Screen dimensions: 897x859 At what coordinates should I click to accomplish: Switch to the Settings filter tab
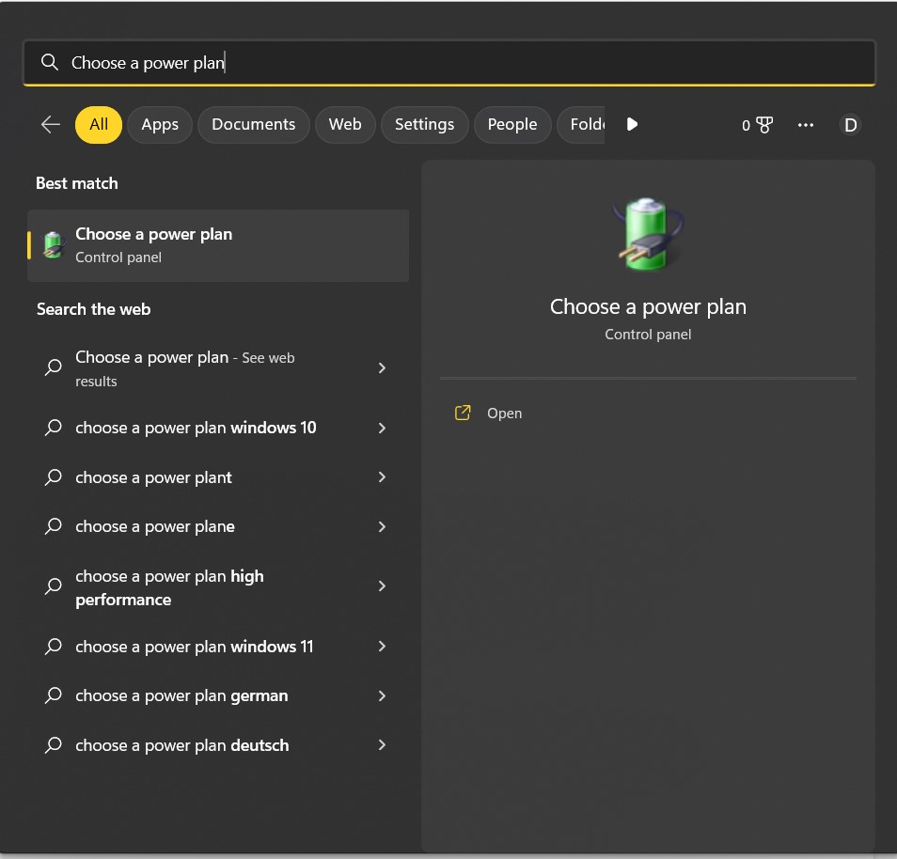(424, 123)
